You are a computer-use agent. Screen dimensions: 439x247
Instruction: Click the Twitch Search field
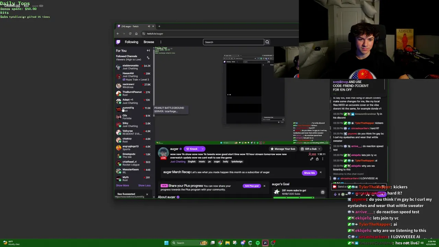[234, 42]
